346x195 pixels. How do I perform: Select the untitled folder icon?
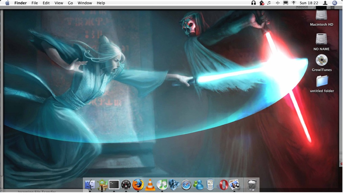click(x=322, y=81)
